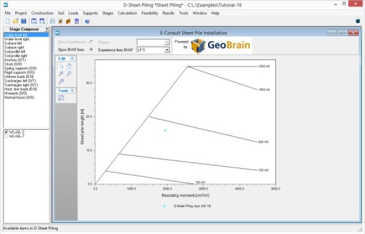
Task: Check the WL+GL-7 checkbox
Action: coord(6,137)
